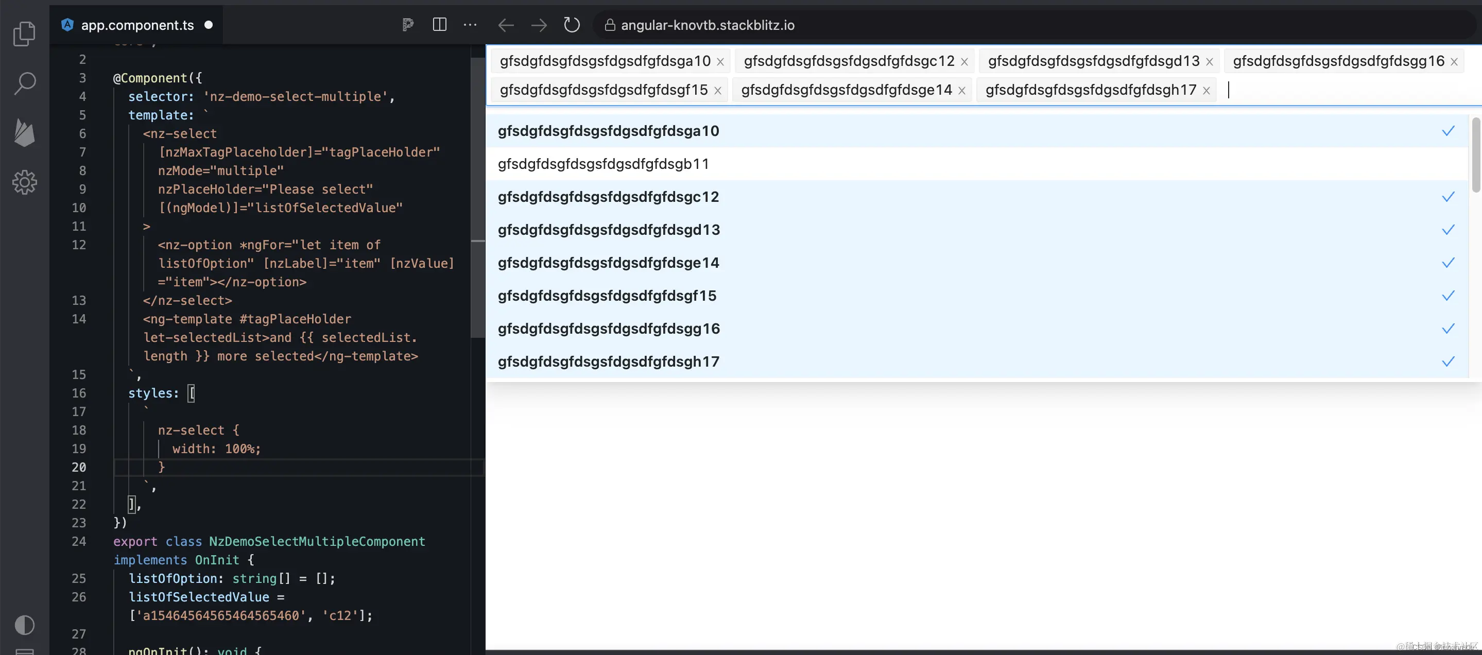Go back in the preview browser
Image resolution: width=1482 pixels, height=655 pixels.
coord(506,25)
